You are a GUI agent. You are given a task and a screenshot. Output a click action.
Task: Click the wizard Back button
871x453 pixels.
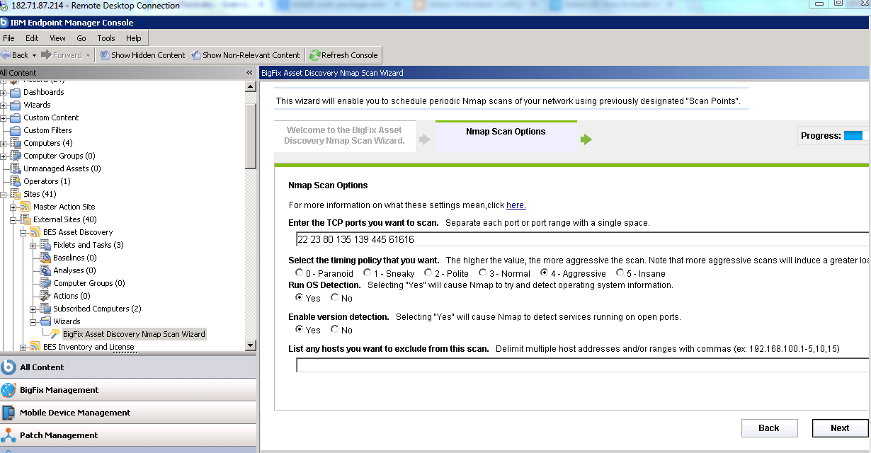pyautogui.click(x=769, y=428)
